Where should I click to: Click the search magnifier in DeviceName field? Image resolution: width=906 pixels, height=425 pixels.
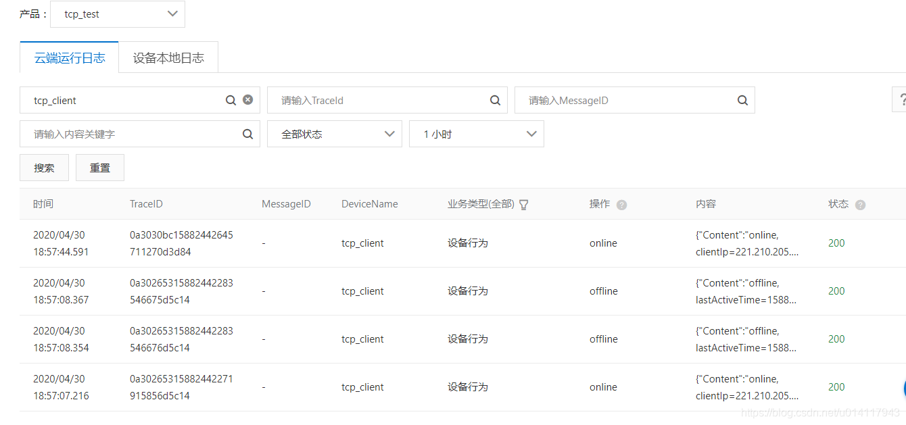pos(231,100)
